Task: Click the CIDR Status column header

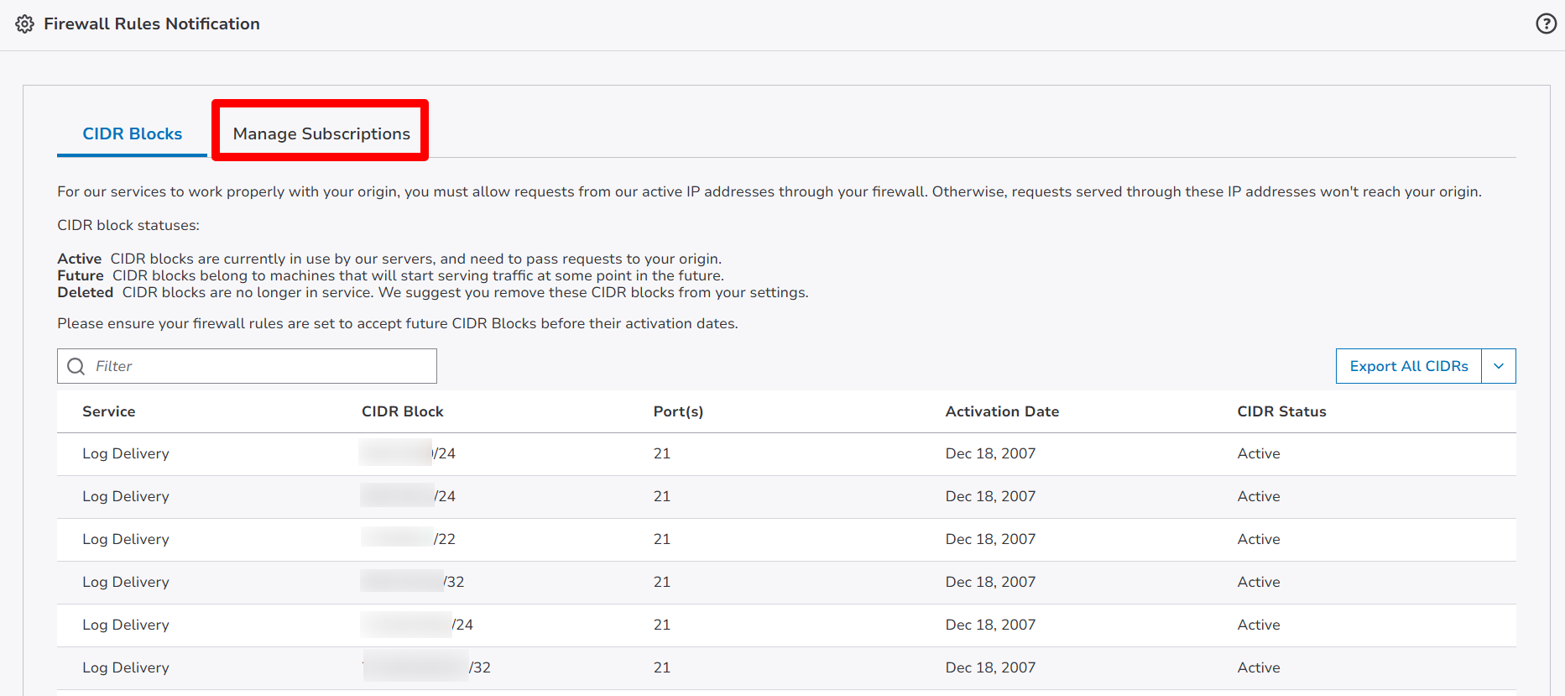Action: pyautogui.click(x=1281, y=411)
